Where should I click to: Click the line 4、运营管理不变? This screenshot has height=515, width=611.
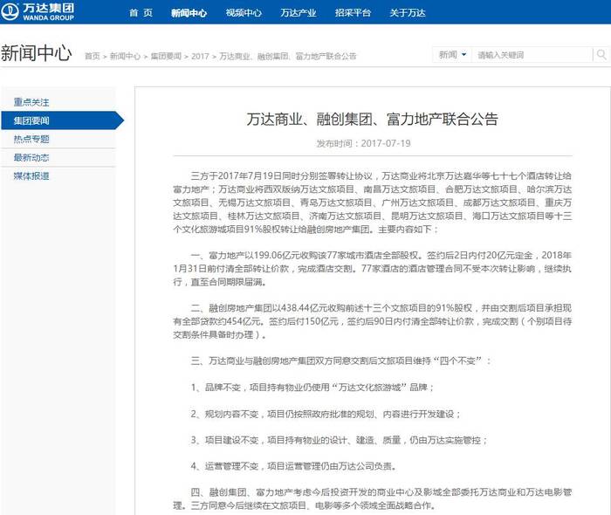point(293,466)
